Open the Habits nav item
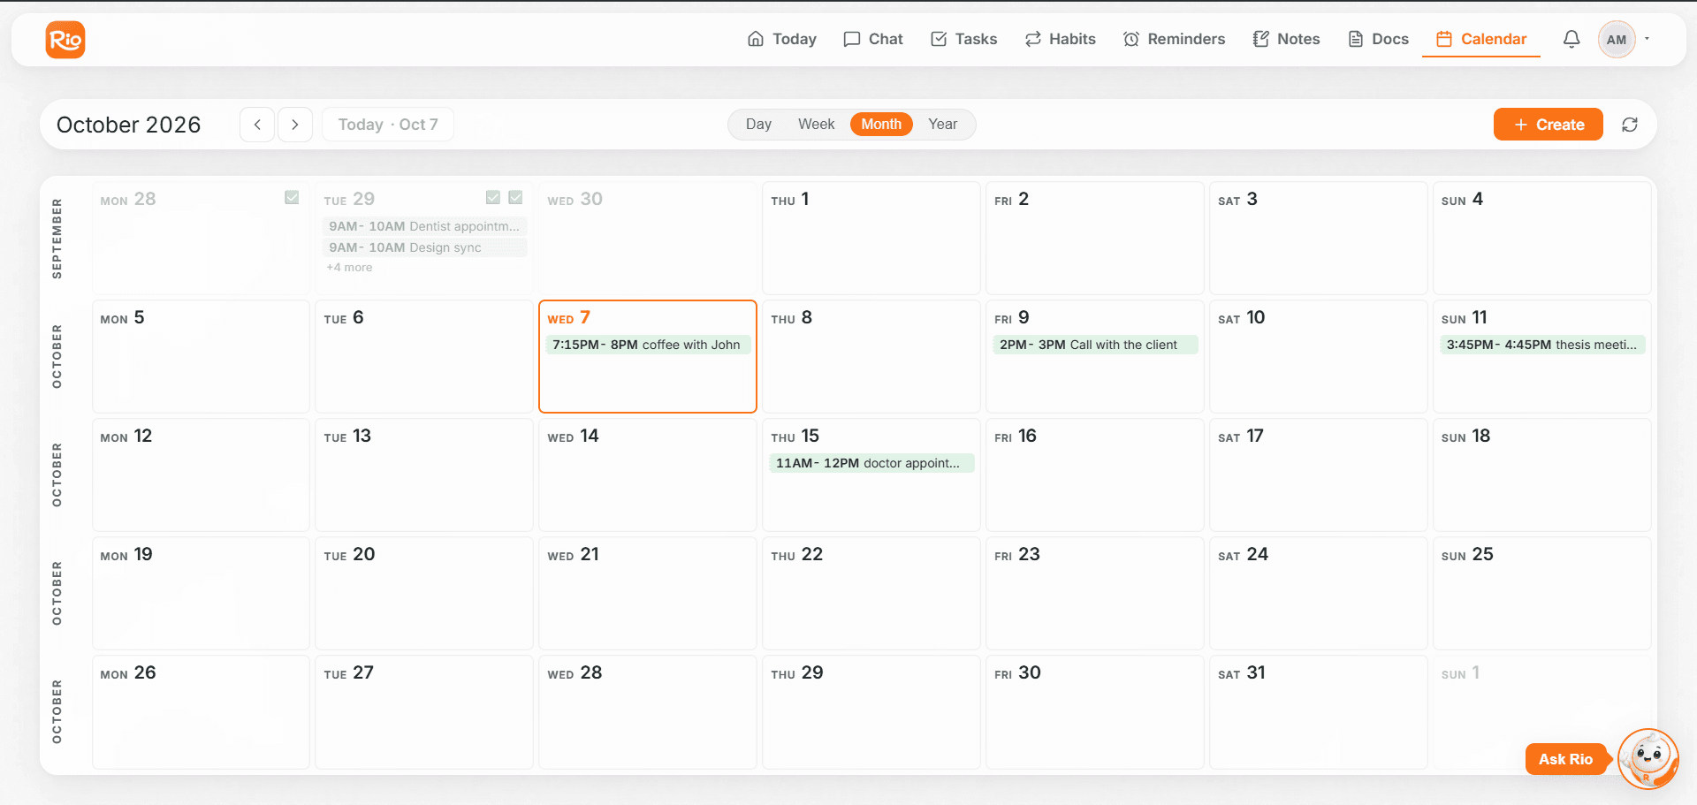Viewport: 1697px width, 805px height. pos(1061,39)
